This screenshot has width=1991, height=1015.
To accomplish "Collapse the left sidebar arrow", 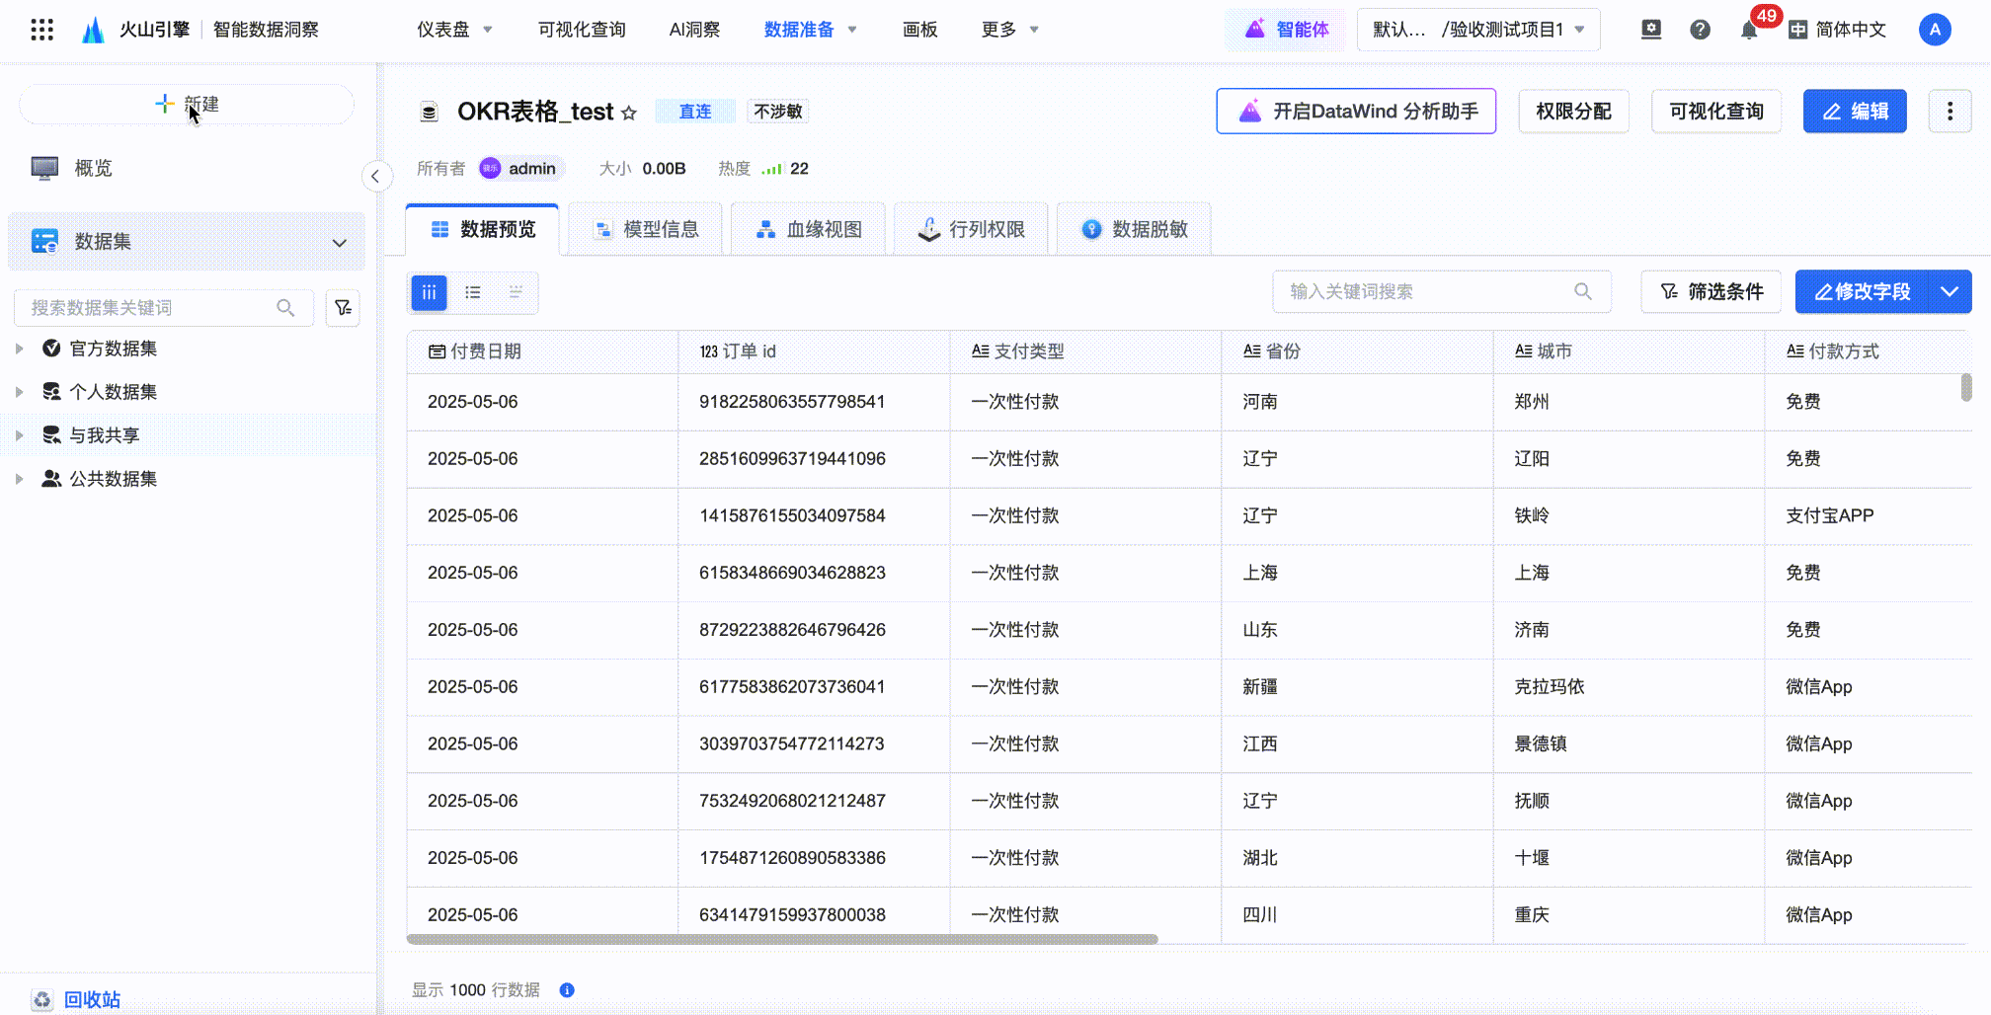I will pyautogui.click(x=375, y=177).
